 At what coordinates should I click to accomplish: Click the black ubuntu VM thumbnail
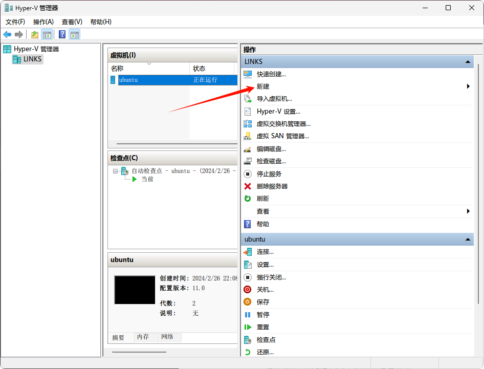click(135, 290)
